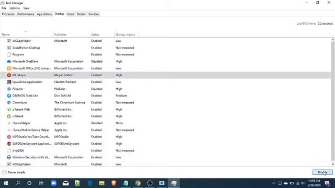The image size is (335, 188).
Task: Open the Options menu
Action: pos(15,8)
